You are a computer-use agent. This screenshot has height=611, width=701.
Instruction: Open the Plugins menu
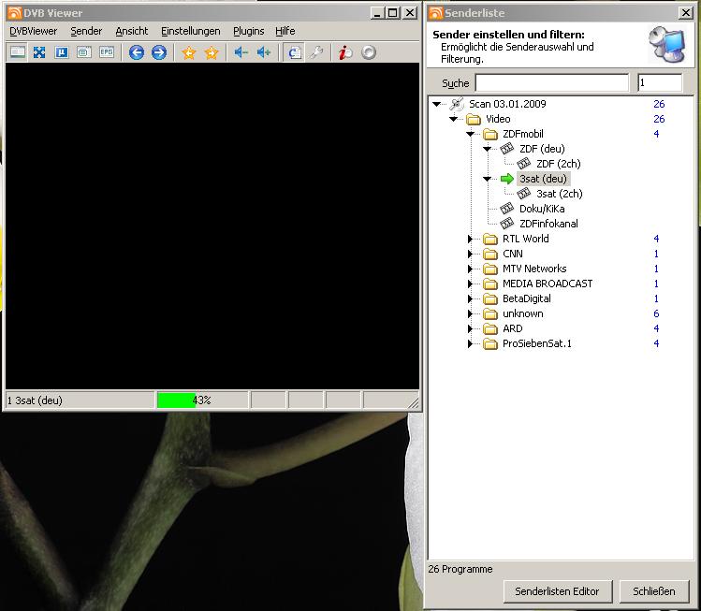248,31
